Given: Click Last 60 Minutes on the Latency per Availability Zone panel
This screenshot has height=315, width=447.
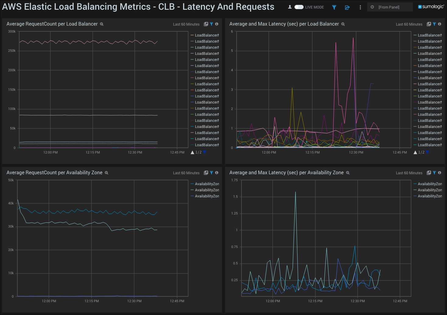Looking at the screenshot, I should [x=409, y=173].
